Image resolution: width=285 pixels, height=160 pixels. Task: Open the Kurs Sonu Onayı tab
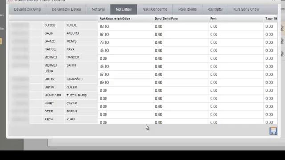click(x=246, y=9)
